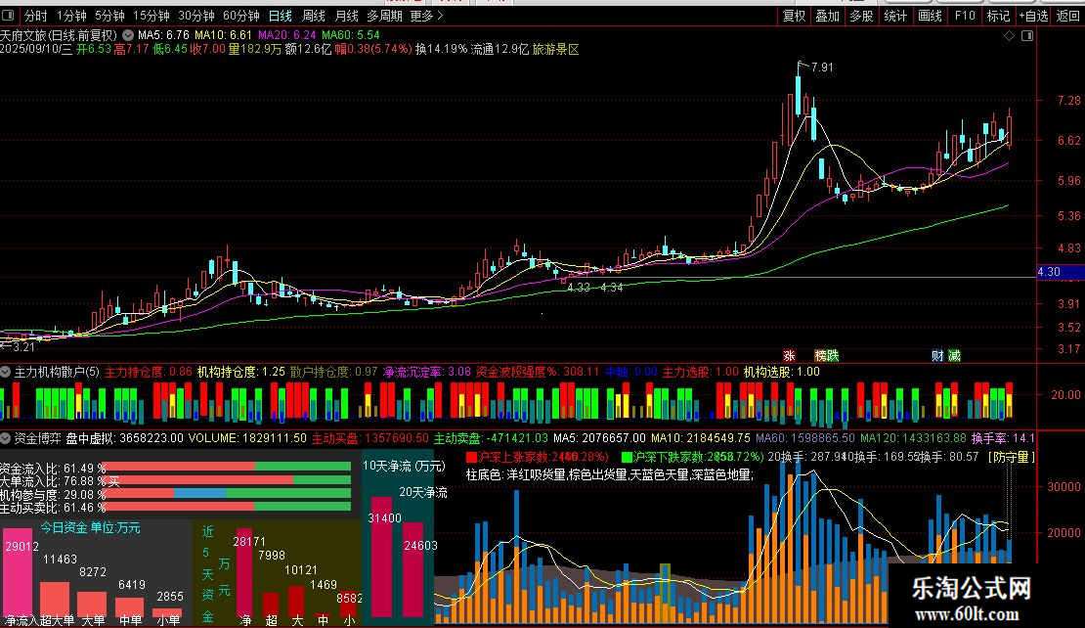
Task: Click the 小单 2855 bar
Action: (167, 612)
